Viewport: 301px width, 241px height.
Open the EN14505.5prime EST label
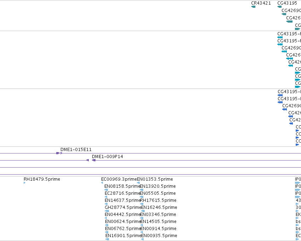[x=158, y=222]
